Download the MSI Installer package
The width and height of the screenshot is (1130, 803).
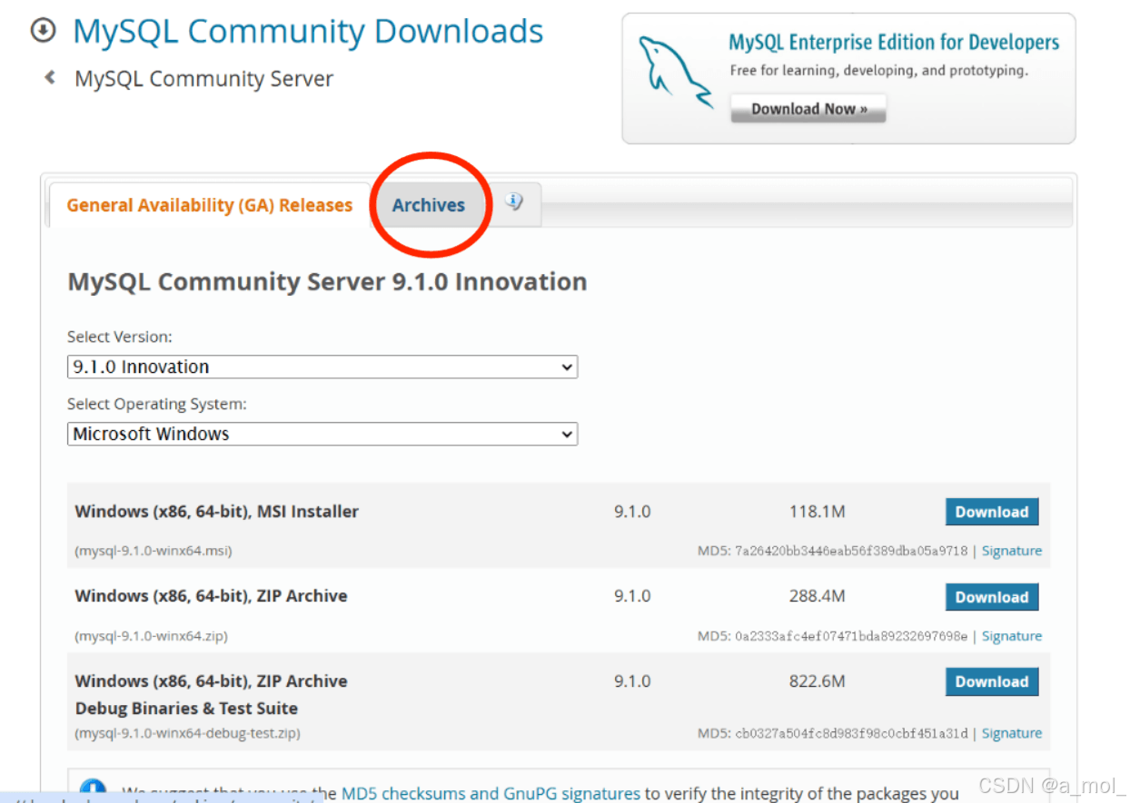tap(992, 512)
